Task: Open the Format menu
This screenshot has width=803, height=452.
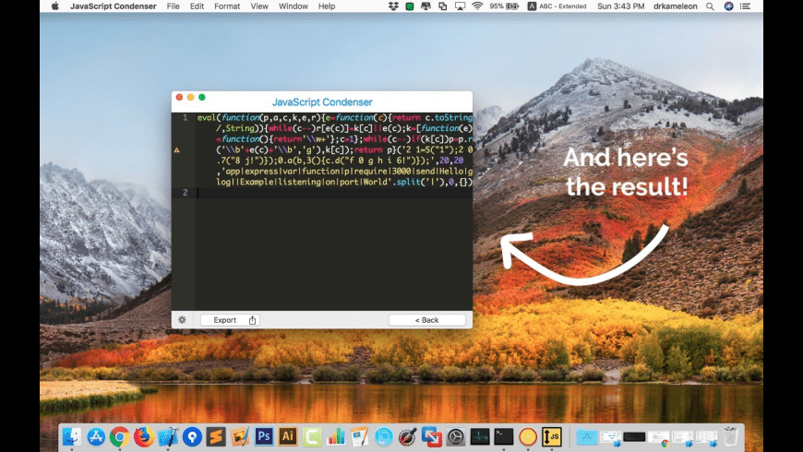Action: pyautogui.click(x=227, y=6)
